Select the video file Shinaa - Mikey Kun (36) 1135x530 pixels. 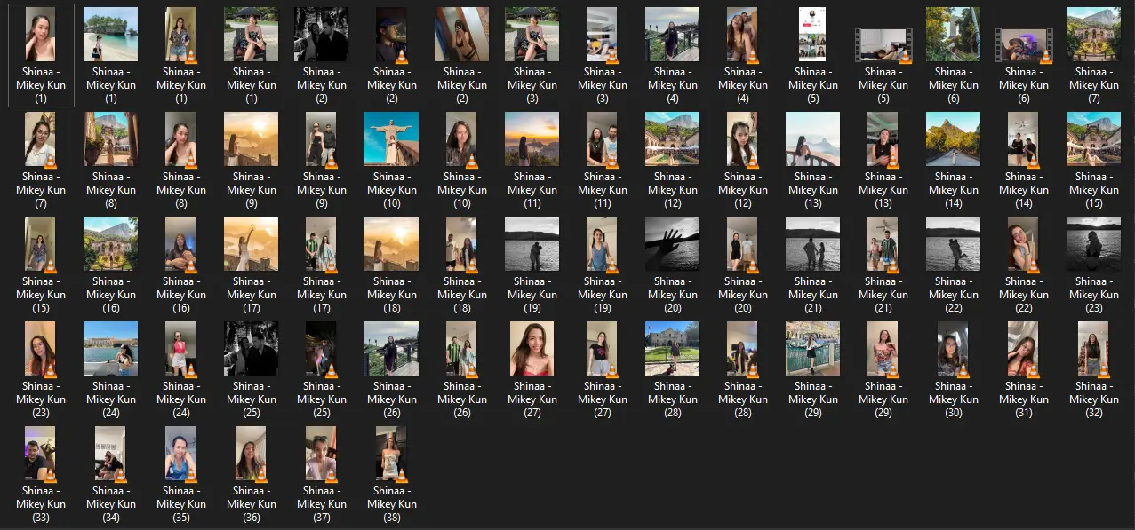(252, 454)
